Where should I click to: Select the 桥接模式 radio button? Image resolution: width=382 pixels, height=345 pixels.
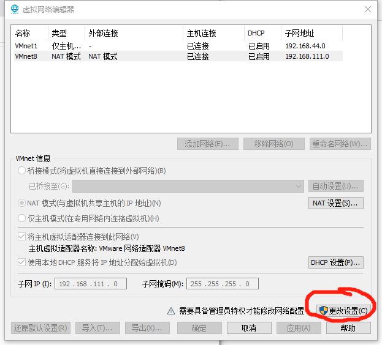(x=21, y=171)
